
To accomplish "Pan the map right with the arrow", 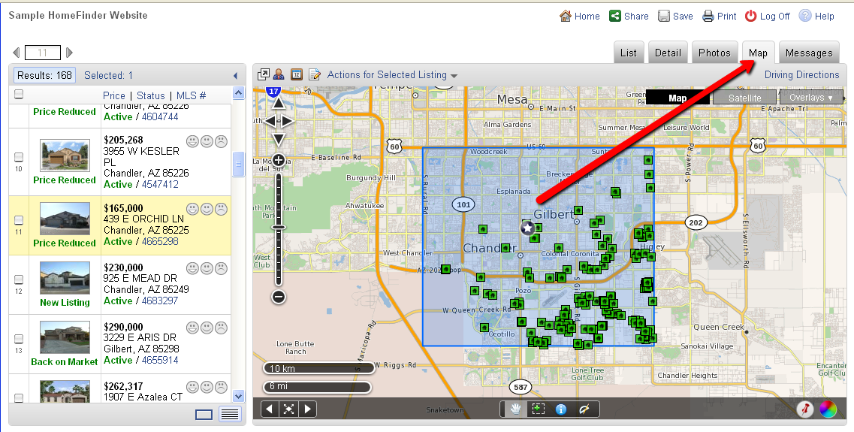I will [288, 122].
